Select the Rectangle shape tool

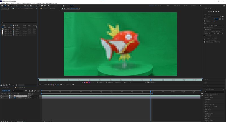click(28, 6)
